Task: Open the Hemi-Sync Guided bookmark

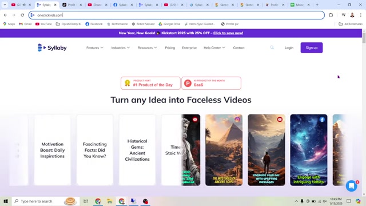Action: click(x=200, y=24)
